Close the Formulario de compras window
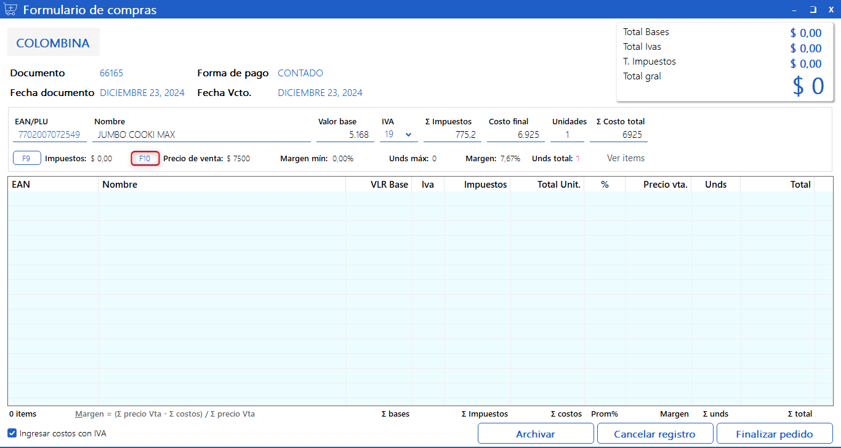This screenshot has width=841, height=448. point(831,9)
